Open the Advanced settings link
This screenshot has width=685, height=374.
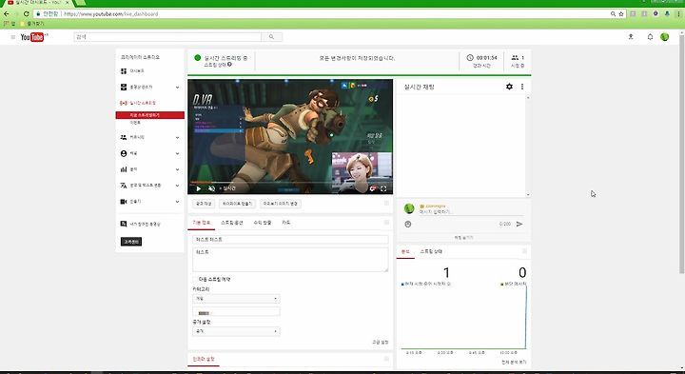coord(380,342)
